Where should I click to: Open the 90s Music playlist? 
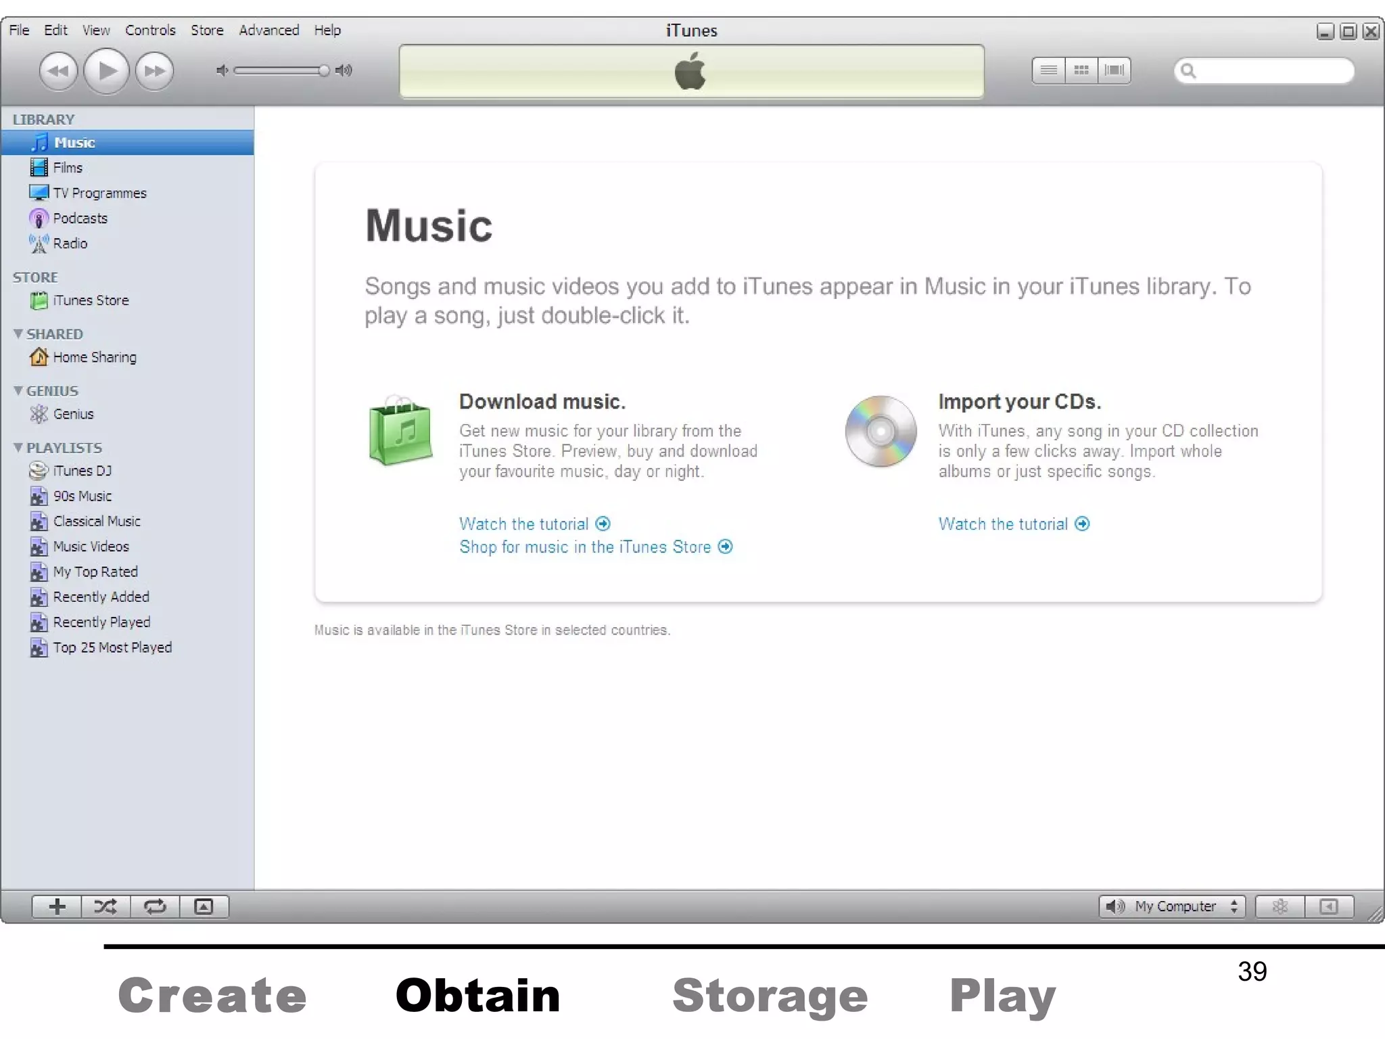(x=127, y=496)
